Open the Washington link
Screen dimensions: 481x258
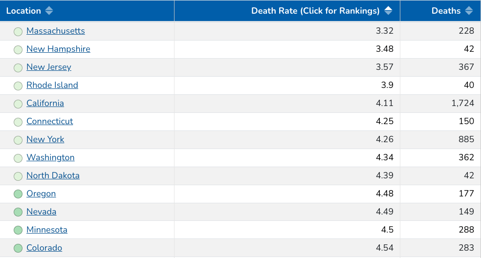[x=50, y=157]
